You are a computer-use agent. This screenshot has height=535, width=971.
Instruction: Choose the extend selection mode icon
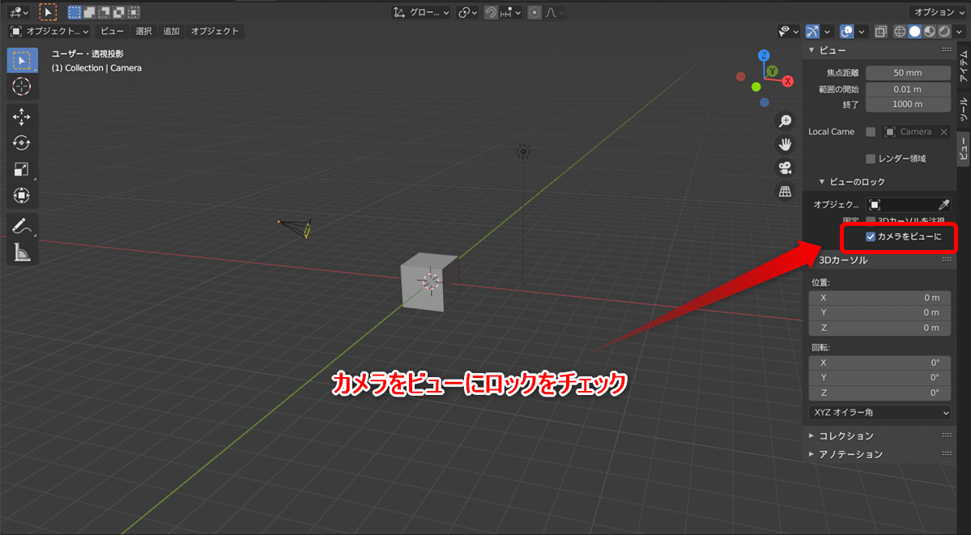pos(89,12)
